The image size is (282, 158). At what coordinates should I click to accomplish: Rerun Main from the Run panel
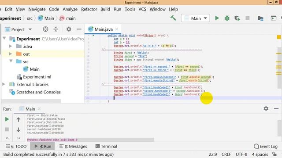(7, 119)
